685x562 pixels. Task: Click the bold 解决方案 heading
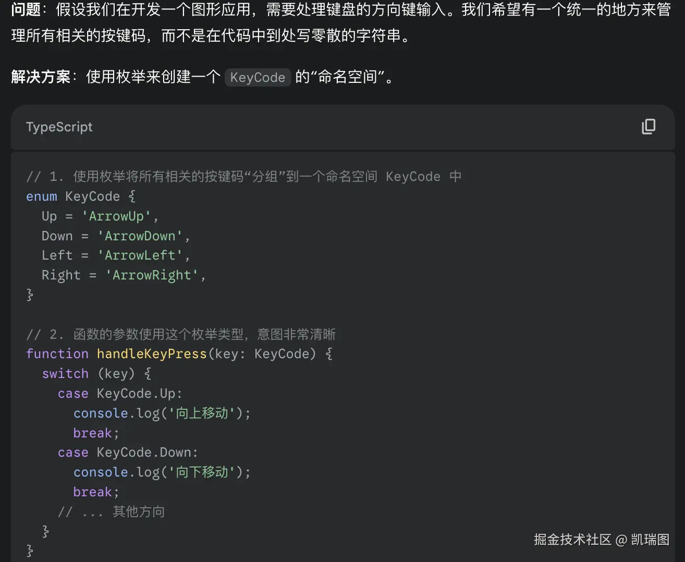[41, 77]
